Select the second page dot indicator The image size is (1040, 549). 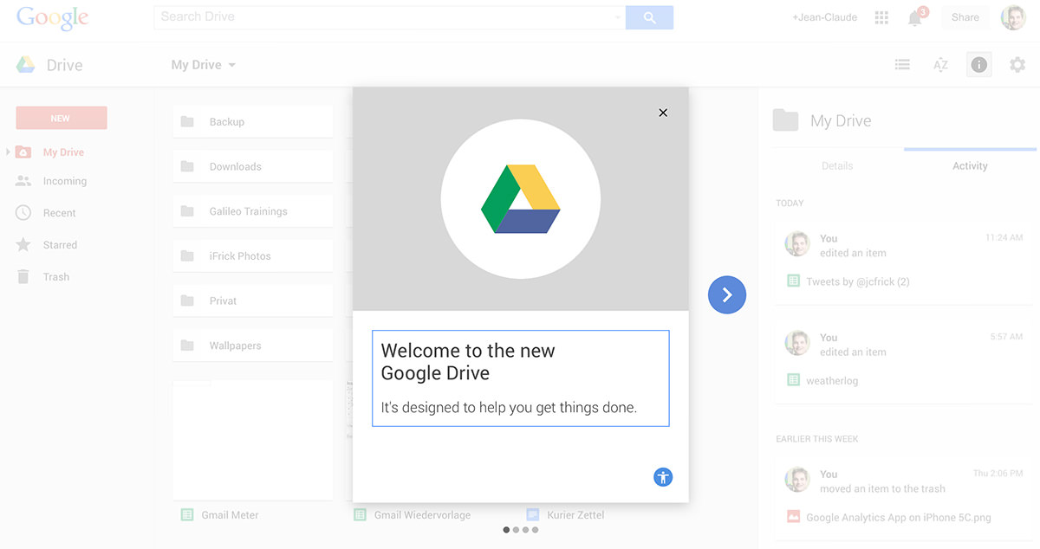click(x=516, y=530)
